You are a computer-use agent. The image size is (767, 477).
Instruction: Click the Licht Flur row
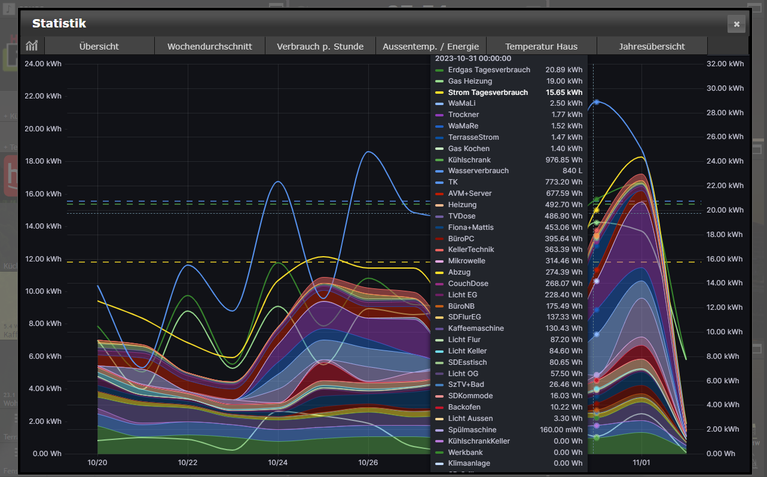pos(509,340)
